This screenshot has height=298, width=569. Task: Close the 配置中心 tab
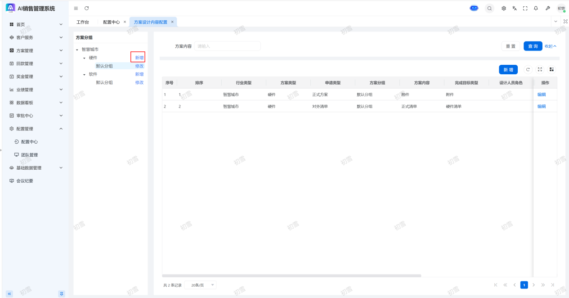(x=125, y=22)
